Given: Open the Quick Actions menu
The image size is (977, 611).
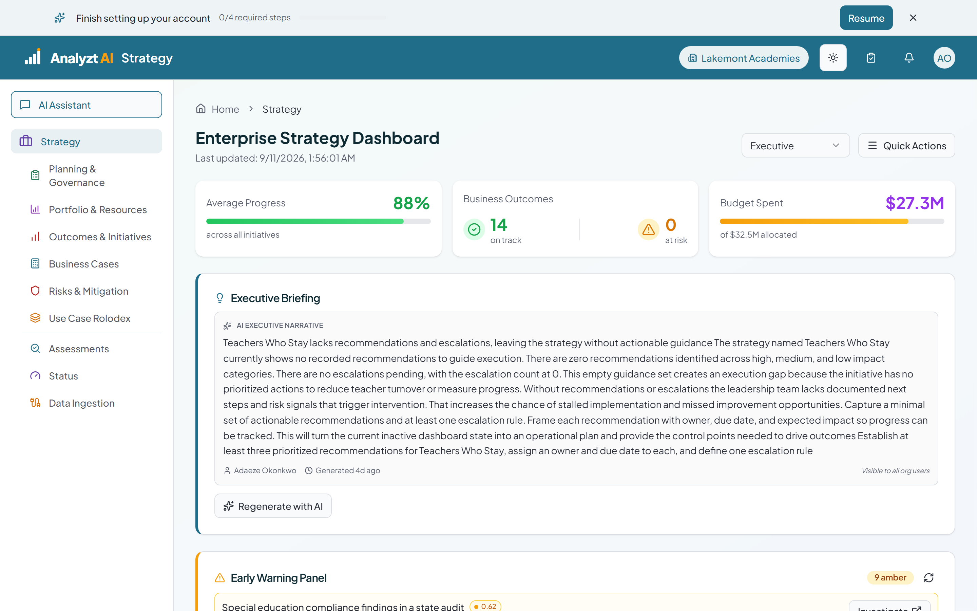Looking at the screenshot, I should pos(906,146).
